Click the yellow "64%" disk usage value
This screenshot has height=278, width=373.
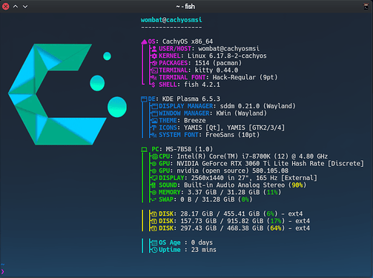click(276, 228)
